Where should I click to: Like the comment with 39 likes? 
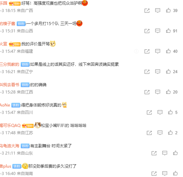(x=168, y=10)
